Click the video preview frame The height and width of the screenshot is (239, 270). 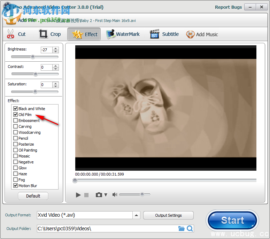click(x=165, y=108)
